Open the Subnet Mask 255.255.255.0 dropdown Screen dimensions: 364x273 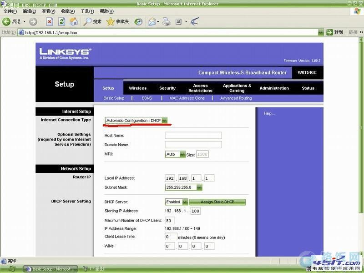(199, 187)
